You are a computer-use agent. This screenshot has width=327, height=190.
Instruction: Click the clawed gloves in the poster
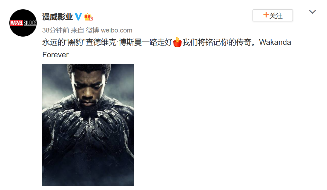[x=88, y=127]
